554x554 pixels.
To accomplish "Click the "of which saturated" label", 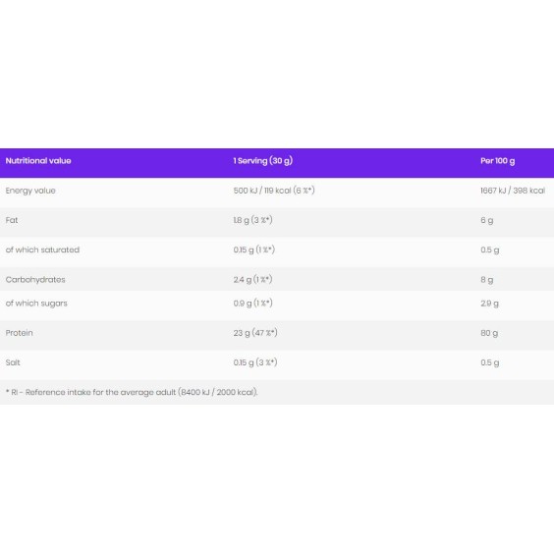I will pos(42,249).
